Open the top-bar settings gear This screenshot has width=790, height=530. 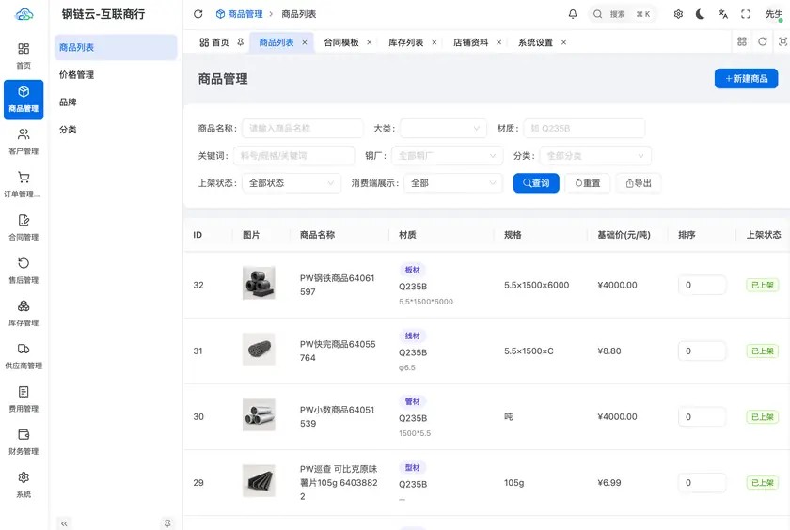pyautogui.click(x=678, y=14)
